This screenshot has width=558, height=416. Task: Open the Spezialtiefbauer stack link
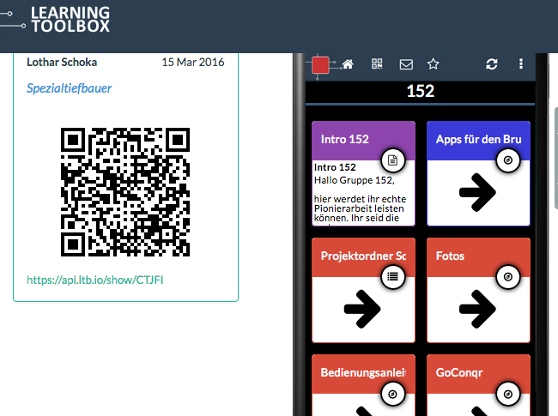click(x=69, y=88)
